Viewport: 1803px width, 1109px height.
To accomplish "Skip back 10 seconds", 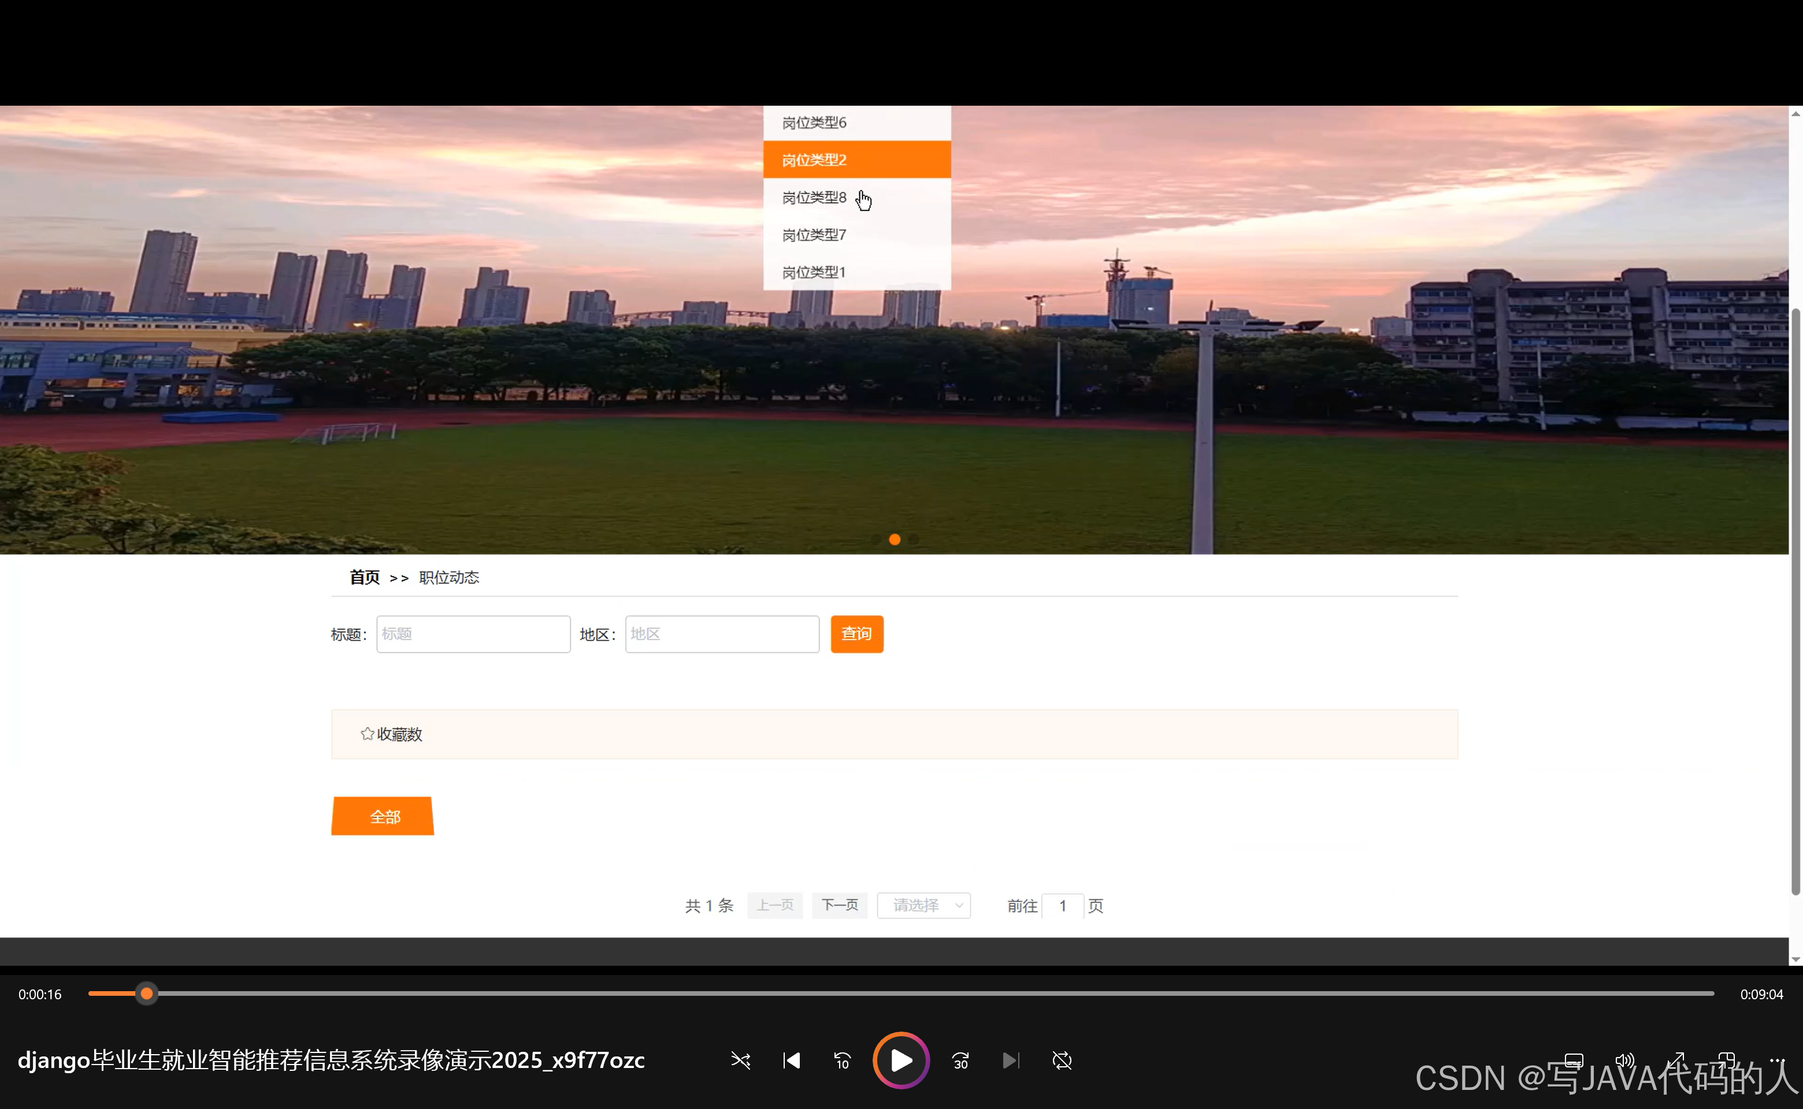I will click(x=842, y=1060).
